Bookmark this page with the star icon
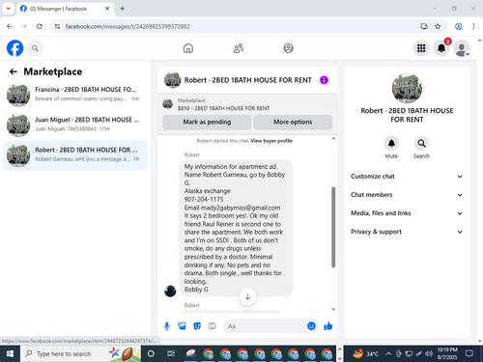The width and height of the screenshot is (483, 362). 438,26
